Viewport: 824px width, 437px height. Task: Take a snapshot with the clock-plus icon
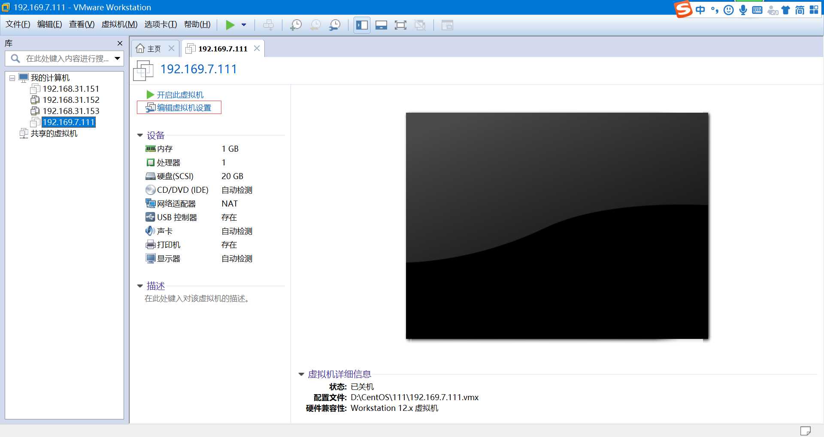[296, 25]
